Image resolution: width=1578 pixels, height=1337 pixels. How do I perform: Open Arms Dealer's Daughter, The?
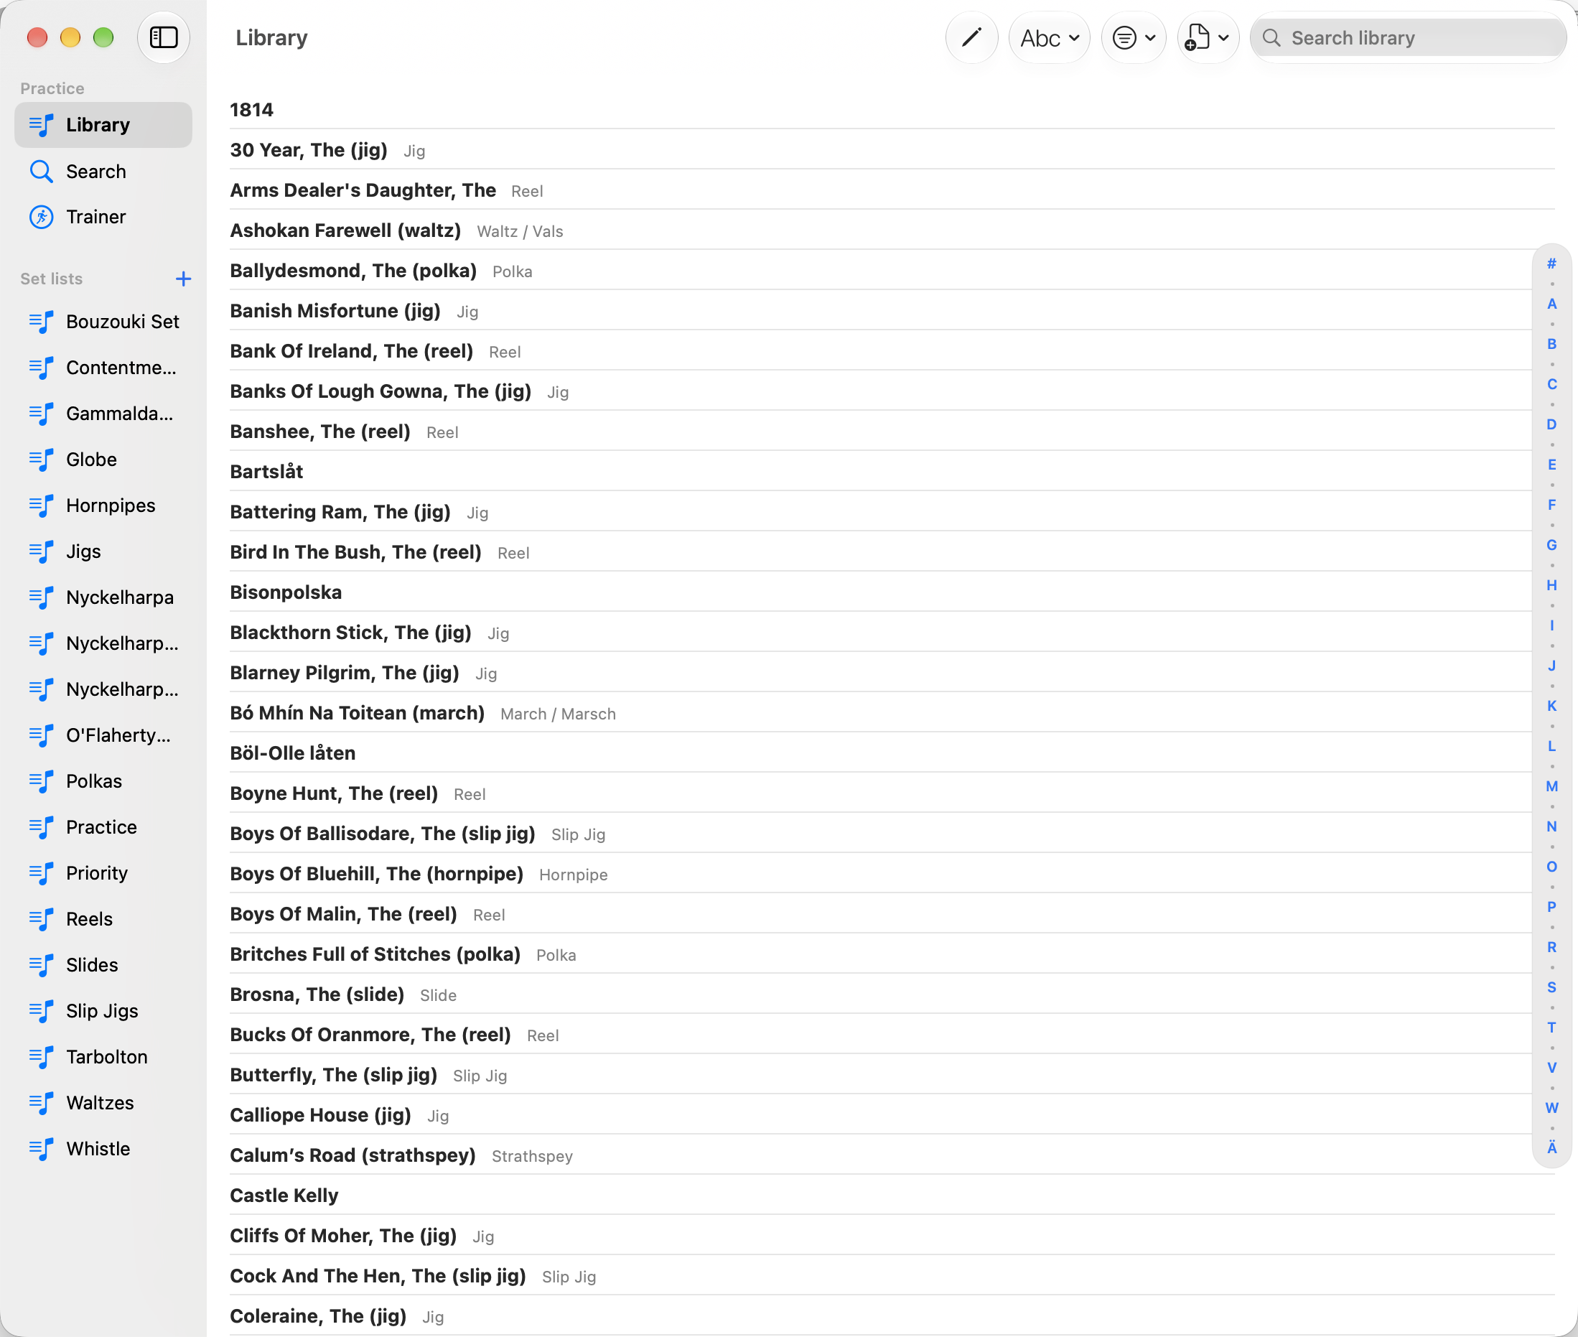(x=892, y=190)
